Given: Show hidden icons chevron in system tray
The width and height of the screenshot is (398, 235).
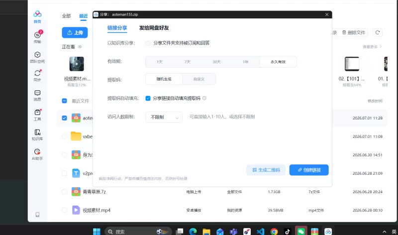Looking at the screenshot, I should click(x=384, y=232).
